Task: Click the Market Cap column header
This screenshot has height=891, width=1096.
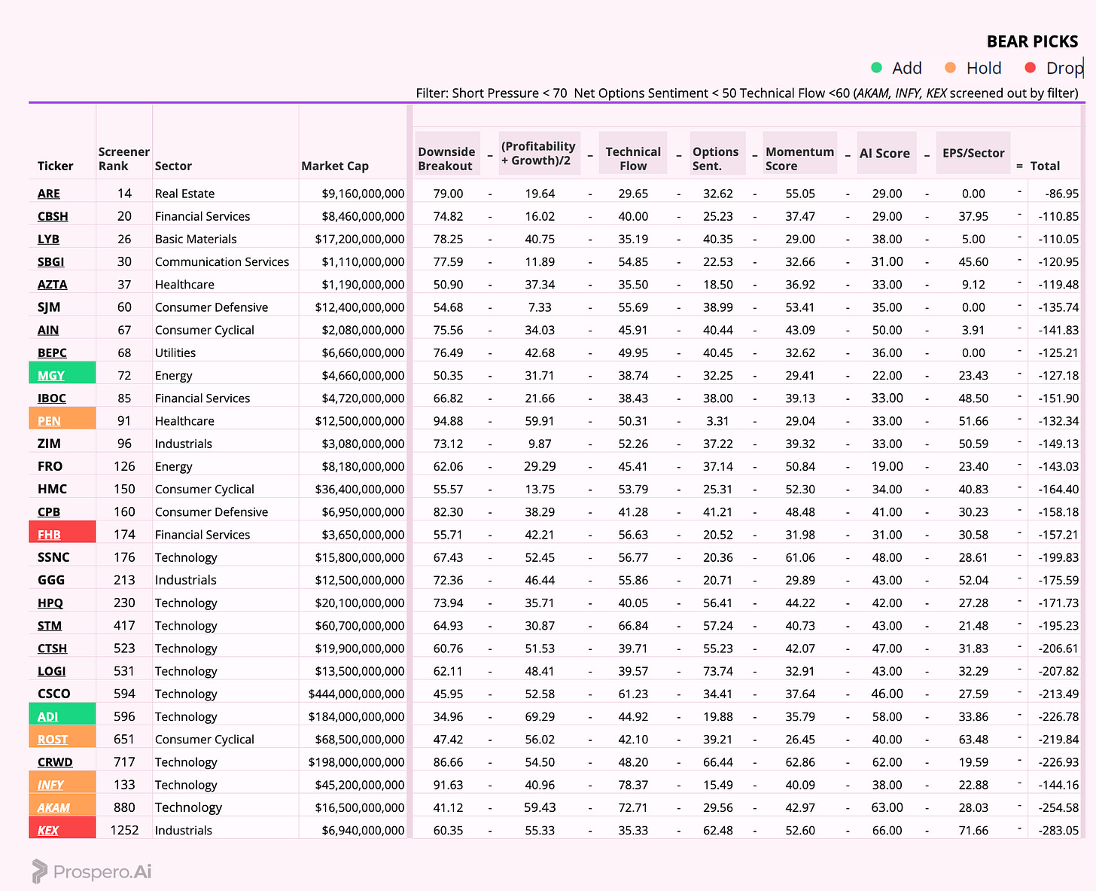Action: 335,166
